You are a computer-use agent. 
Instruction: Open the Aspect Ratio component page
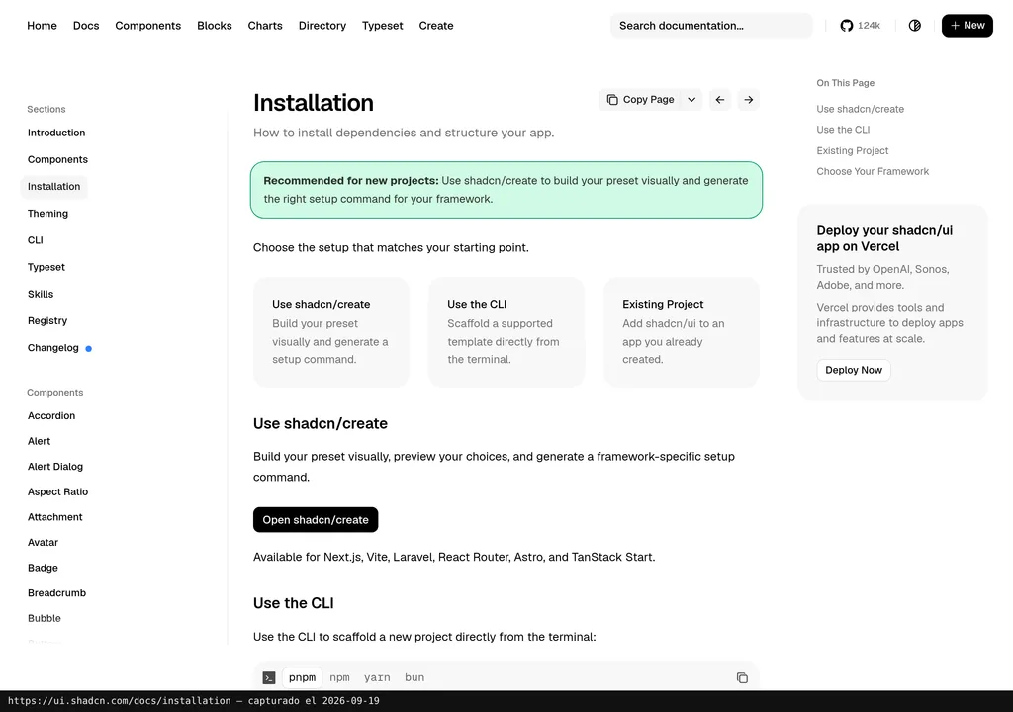(57, 491)
